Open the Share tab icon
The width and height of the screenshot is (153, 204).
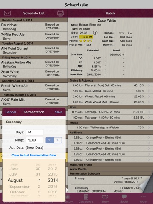tap(105, 197)
